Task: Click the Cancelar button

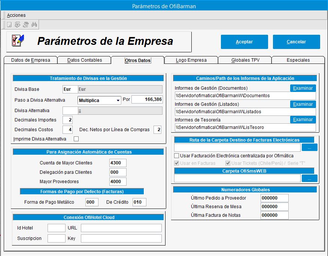Action: click(297, 42)
